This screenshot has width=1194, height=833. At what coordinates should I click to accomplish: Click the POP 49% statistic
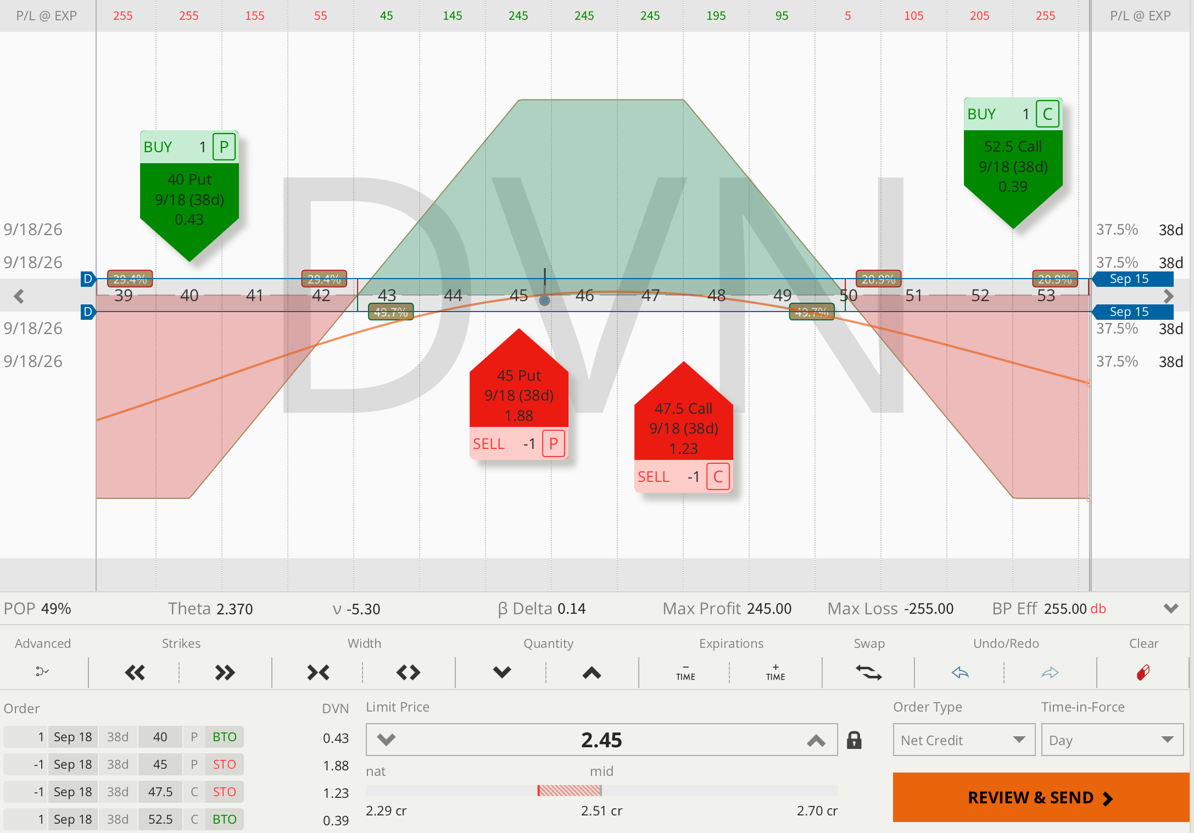click(37, 608)
